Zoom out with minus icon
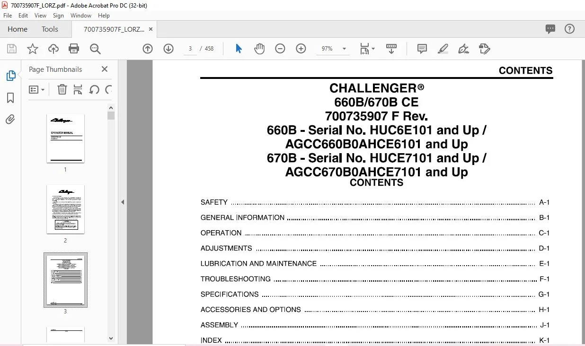 pos(280,49)
